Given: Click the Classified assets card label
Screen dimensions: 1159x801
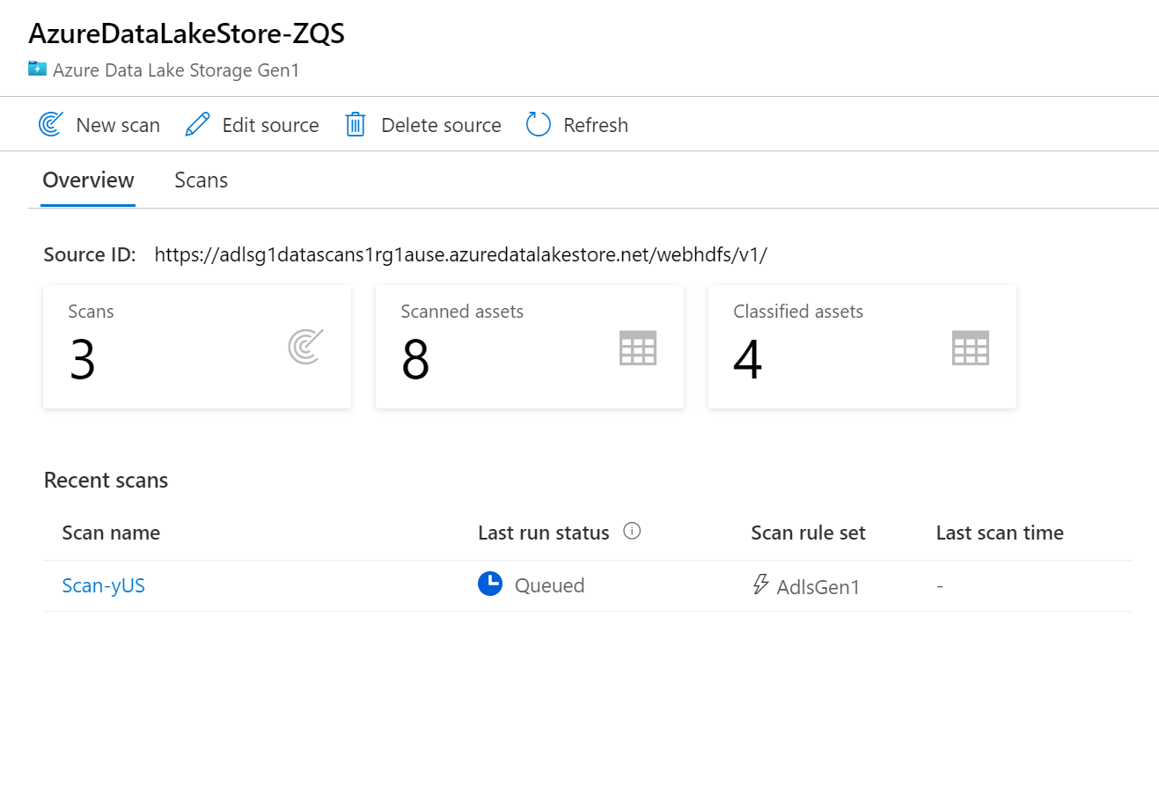Looking at the screenshot, I should pyautogui.click(x=798, y=312).
